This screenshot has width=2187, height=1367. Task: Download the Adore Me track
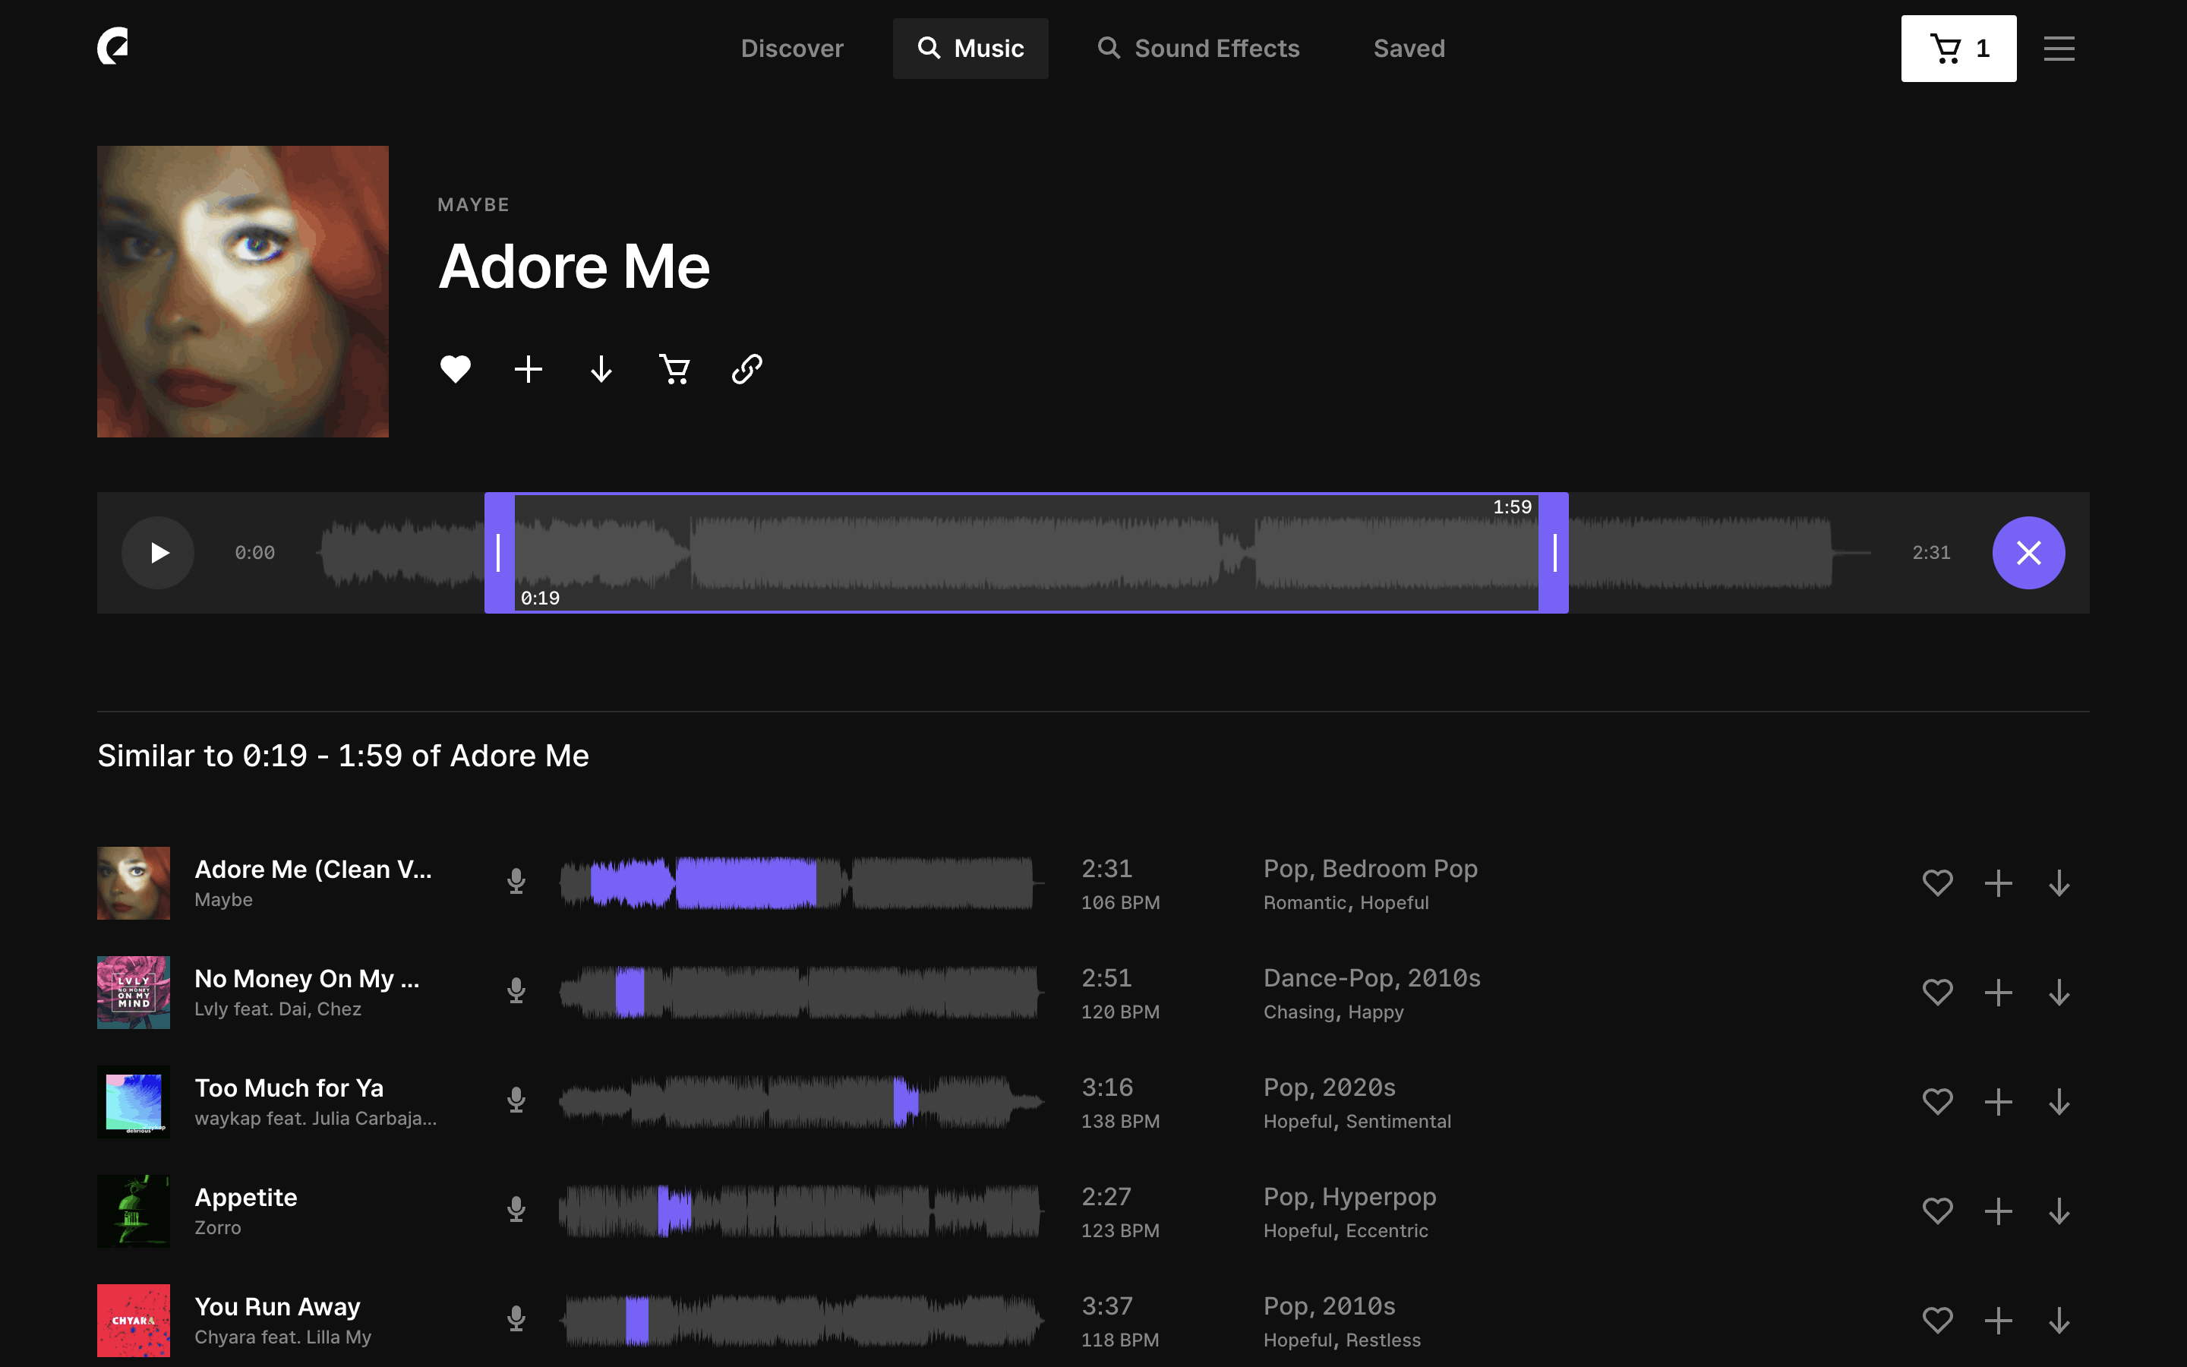(x=601, y=369)
